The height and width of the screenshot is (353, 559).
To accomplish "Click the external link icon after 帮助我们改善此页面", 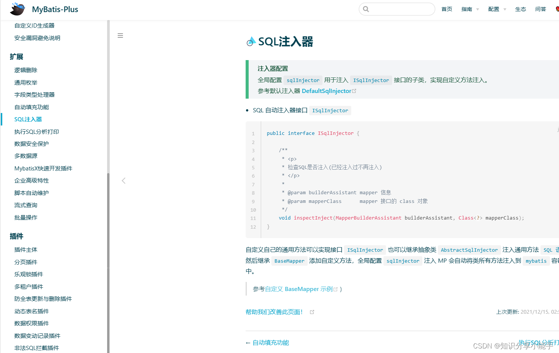I will (x=312, y=312).
